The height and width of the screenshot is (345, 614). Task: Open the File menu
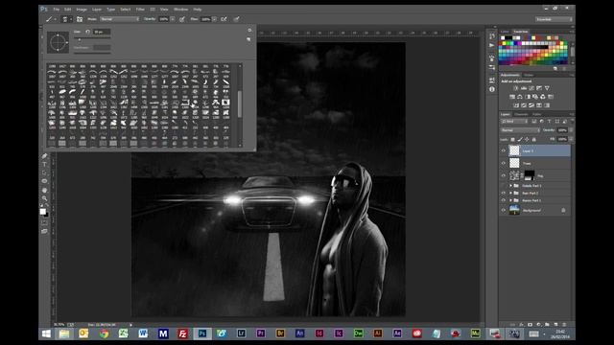[57, 9]
